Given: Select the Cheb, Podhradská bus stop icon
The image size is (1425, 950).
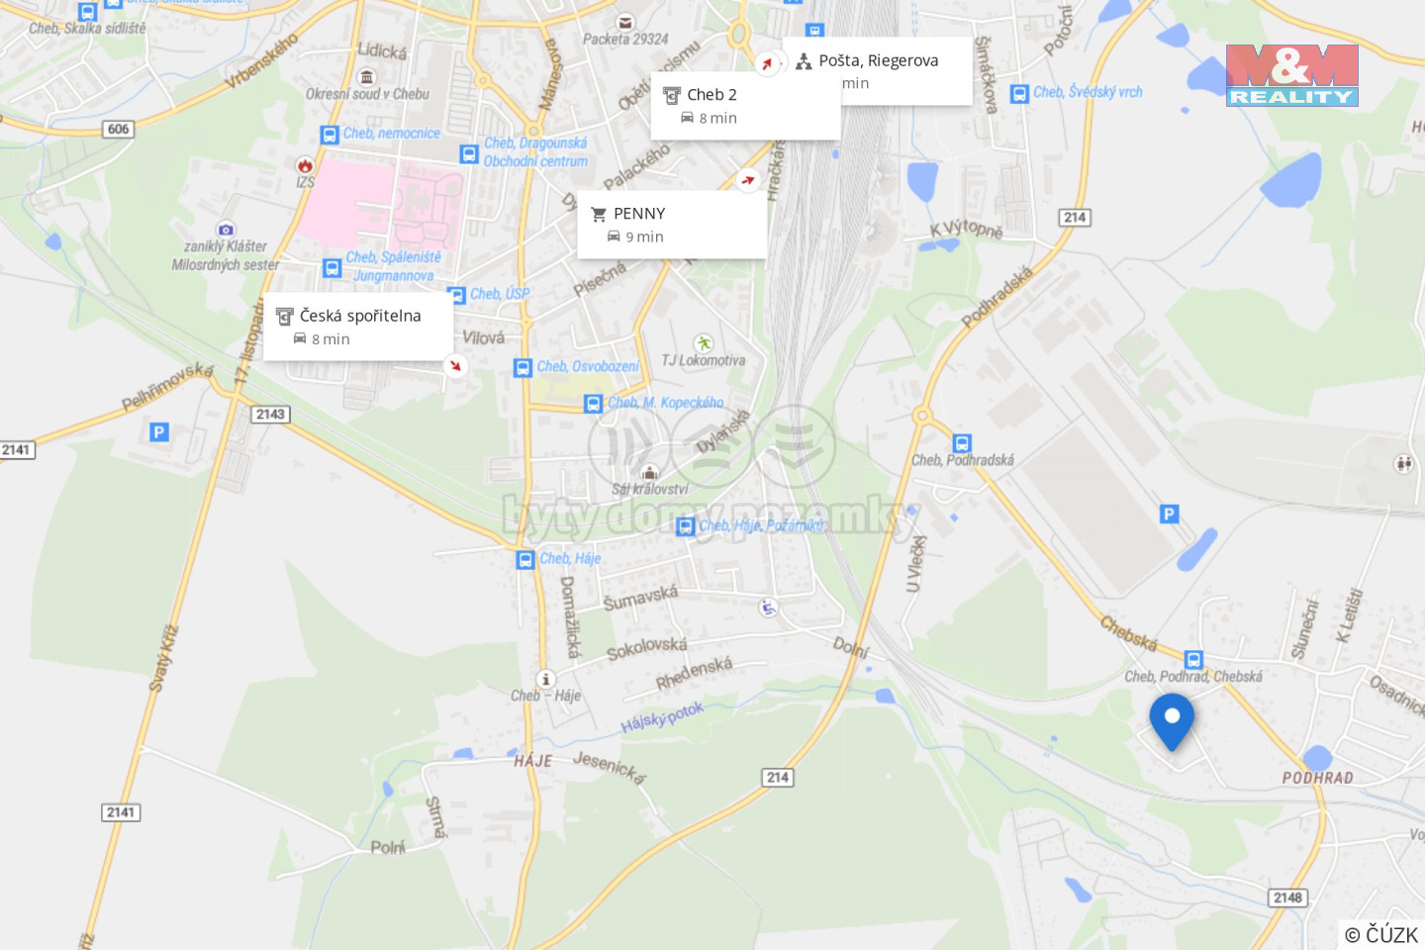Looking at the screenshot, I should (962, 443).
